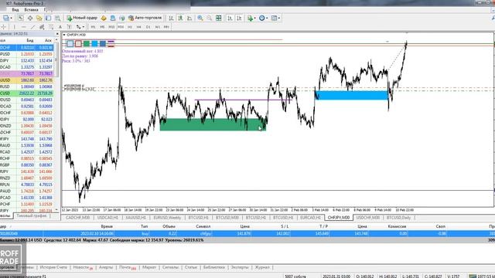Select the Horizontal Line drawing tool
The width and height of the screenshot is (495, 278).
pos(23,27)
